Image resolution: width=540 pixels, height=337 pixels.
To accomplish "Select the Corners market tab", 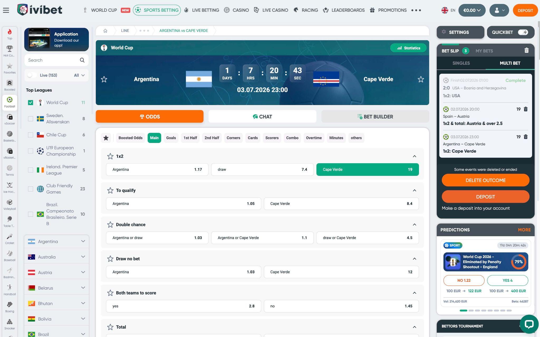I will coord(233,138).
